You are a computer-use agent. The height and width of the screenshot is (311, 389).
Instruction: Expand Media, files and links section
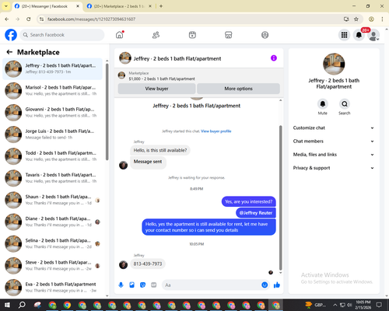pos(334,155)
